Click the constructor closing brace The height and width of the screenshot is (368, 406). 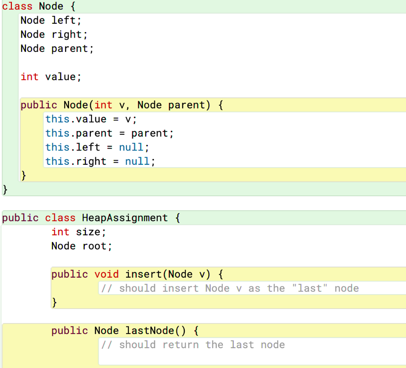point(23,175)
